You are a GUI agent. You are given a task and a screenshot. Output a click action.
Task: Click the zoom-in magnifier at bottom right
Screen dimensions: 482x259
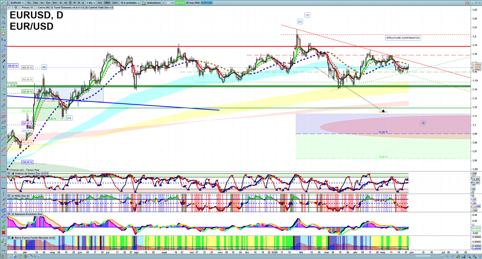(474, 256)
